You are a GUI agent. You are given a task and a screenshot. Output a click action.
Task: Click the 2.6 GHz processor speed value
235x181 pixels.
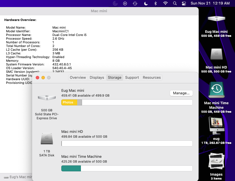tap(58, 39)
